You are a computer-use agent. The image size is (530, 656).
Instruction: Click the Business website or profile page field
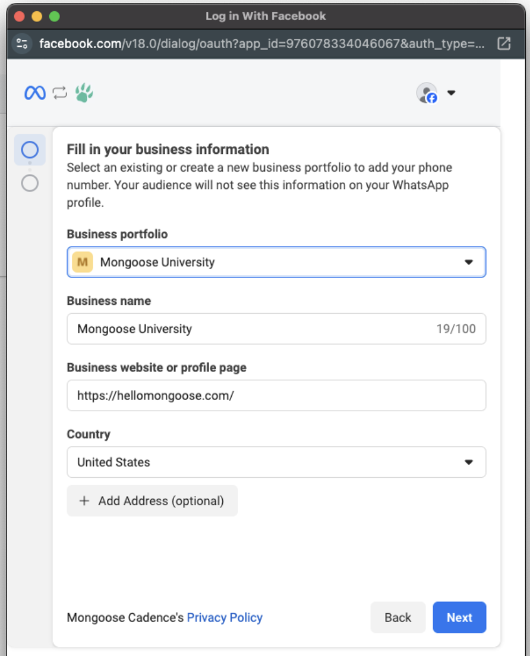276,395
